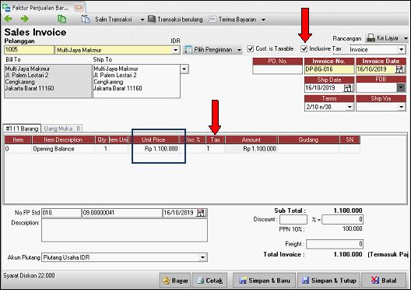Select the Barang tab
Viewport: 411px width, 290px height.
coord(23,129)
